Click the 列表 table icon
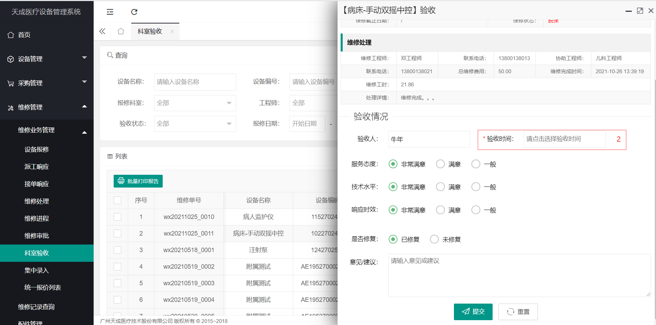Viewport: 656px width, 325px height. pyautogui.click(x=110, y=156)
